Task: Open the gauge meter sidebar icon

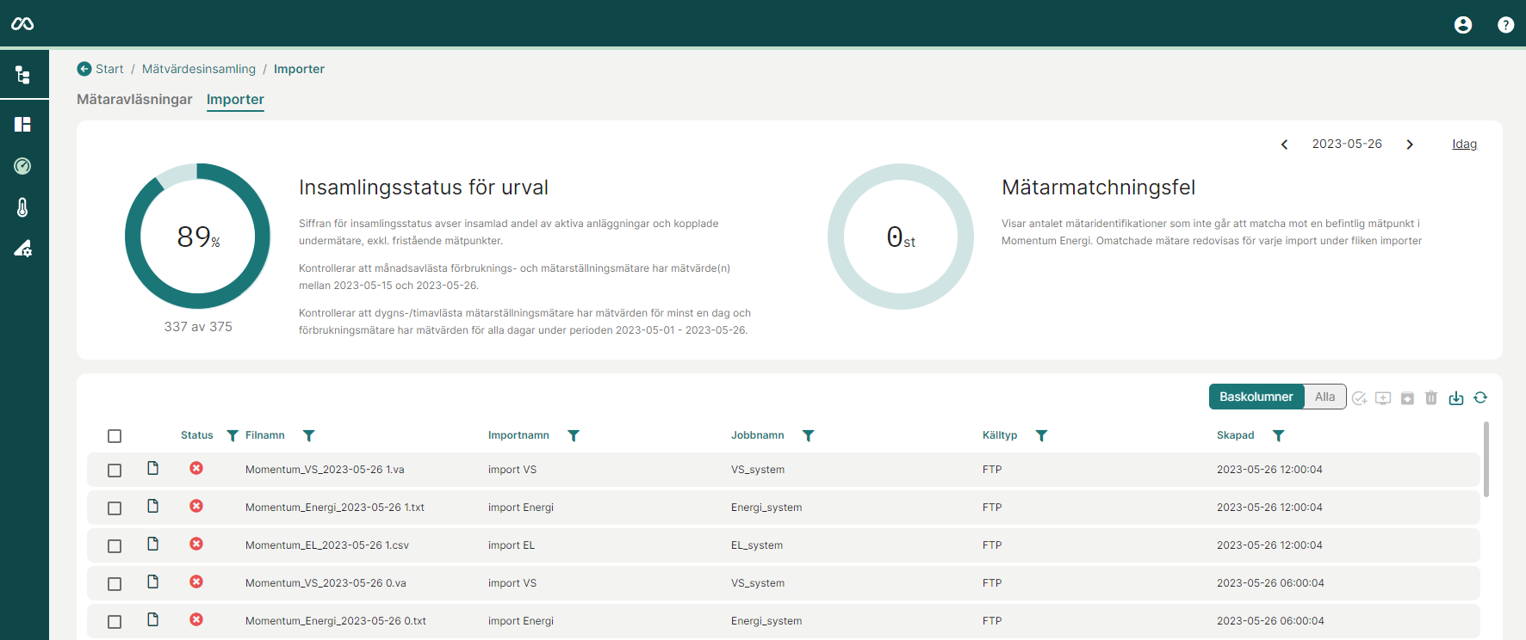Action: tap(23, 166)
